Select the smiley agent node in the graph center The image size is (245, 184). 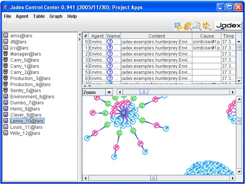coord(124,113)
